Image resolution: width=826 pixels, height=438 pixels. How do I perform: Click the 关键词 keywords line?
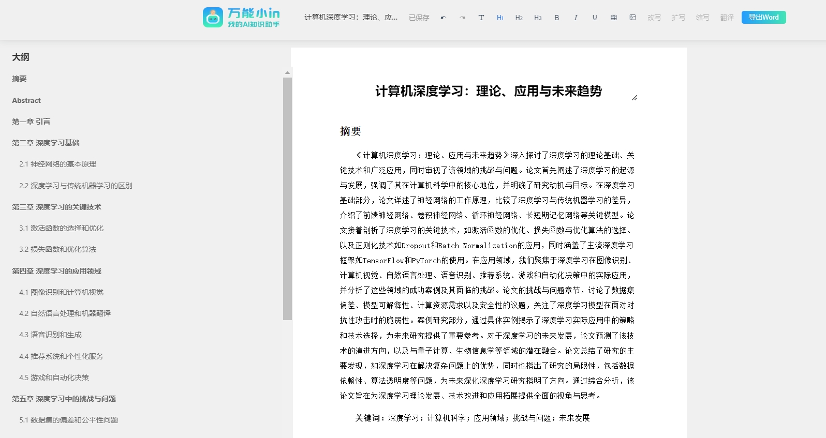point(472,418)
